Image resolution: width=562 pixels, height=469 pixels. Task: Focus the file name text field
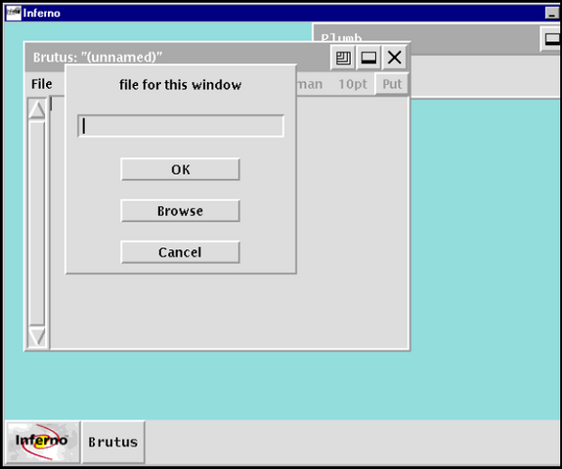(x=181, y=126)
